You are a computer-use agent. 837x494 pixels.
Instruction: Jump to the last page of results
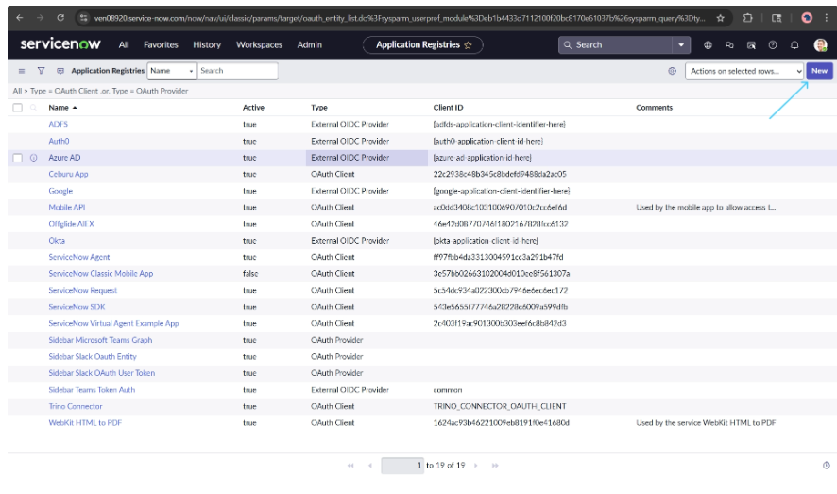pos(495,466)
